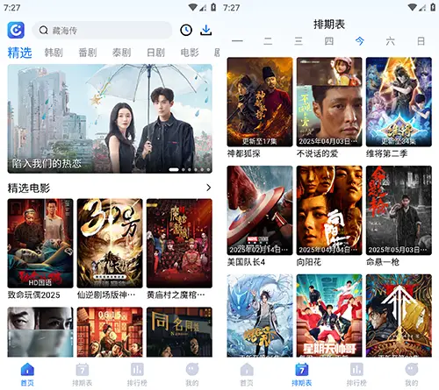Open the 黄庙村之魔棺 poster

point(179,243)
